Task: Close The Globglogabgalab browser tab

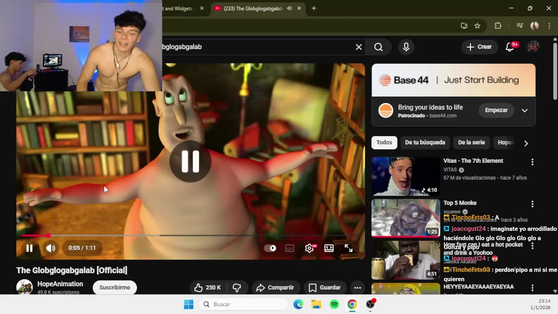Action: coord(299,8)
